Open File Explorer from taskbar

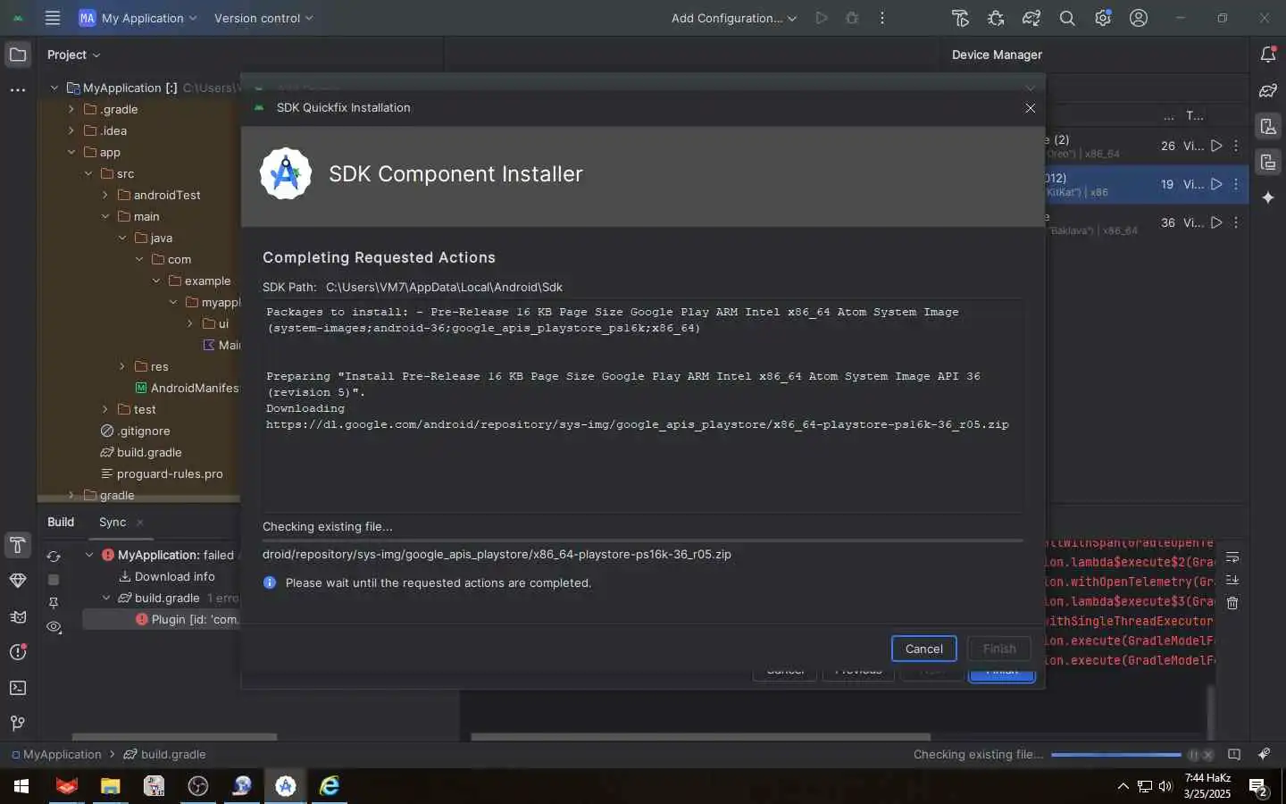point(110,786)
